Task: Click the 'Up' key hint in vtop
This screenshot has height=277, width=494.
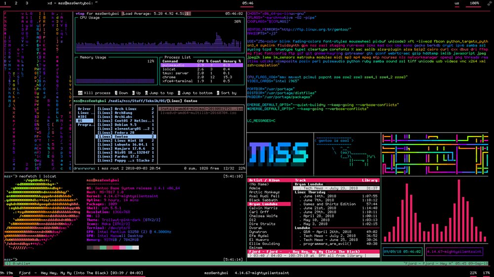Action: pos(136,93)
